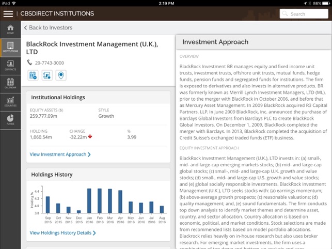The width and height of the screenshot is (332, 249).
Task: Tap the Institutional Holdings header
Action: pos(58,97)
